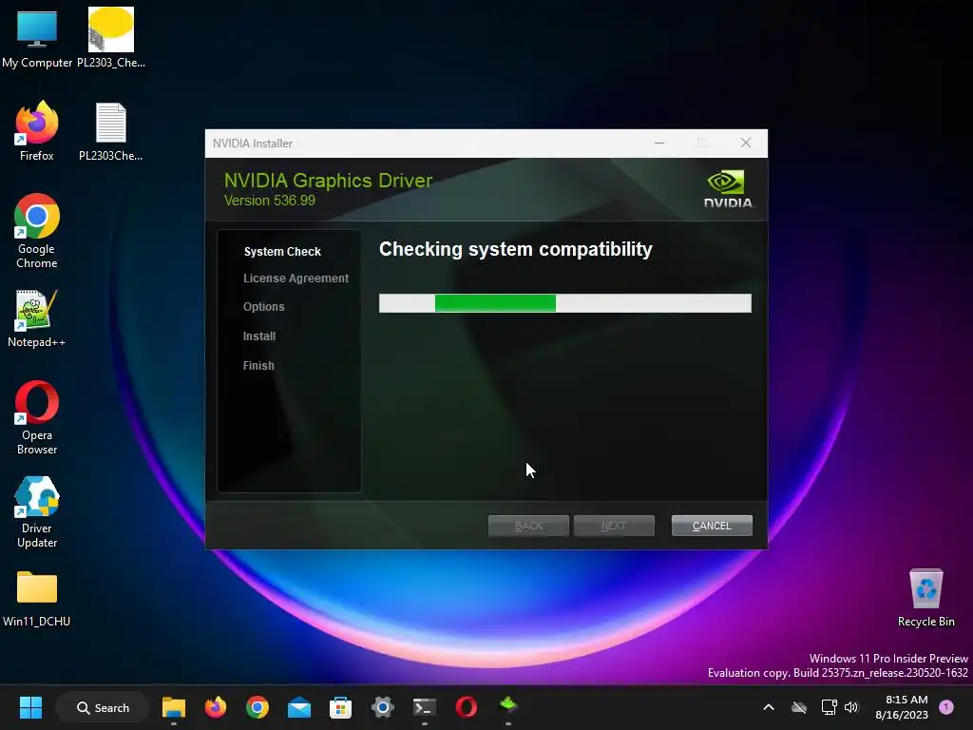
Task: Open the PL2303_Che... yellow desktop icon
Action: click(x=111, y=37)
